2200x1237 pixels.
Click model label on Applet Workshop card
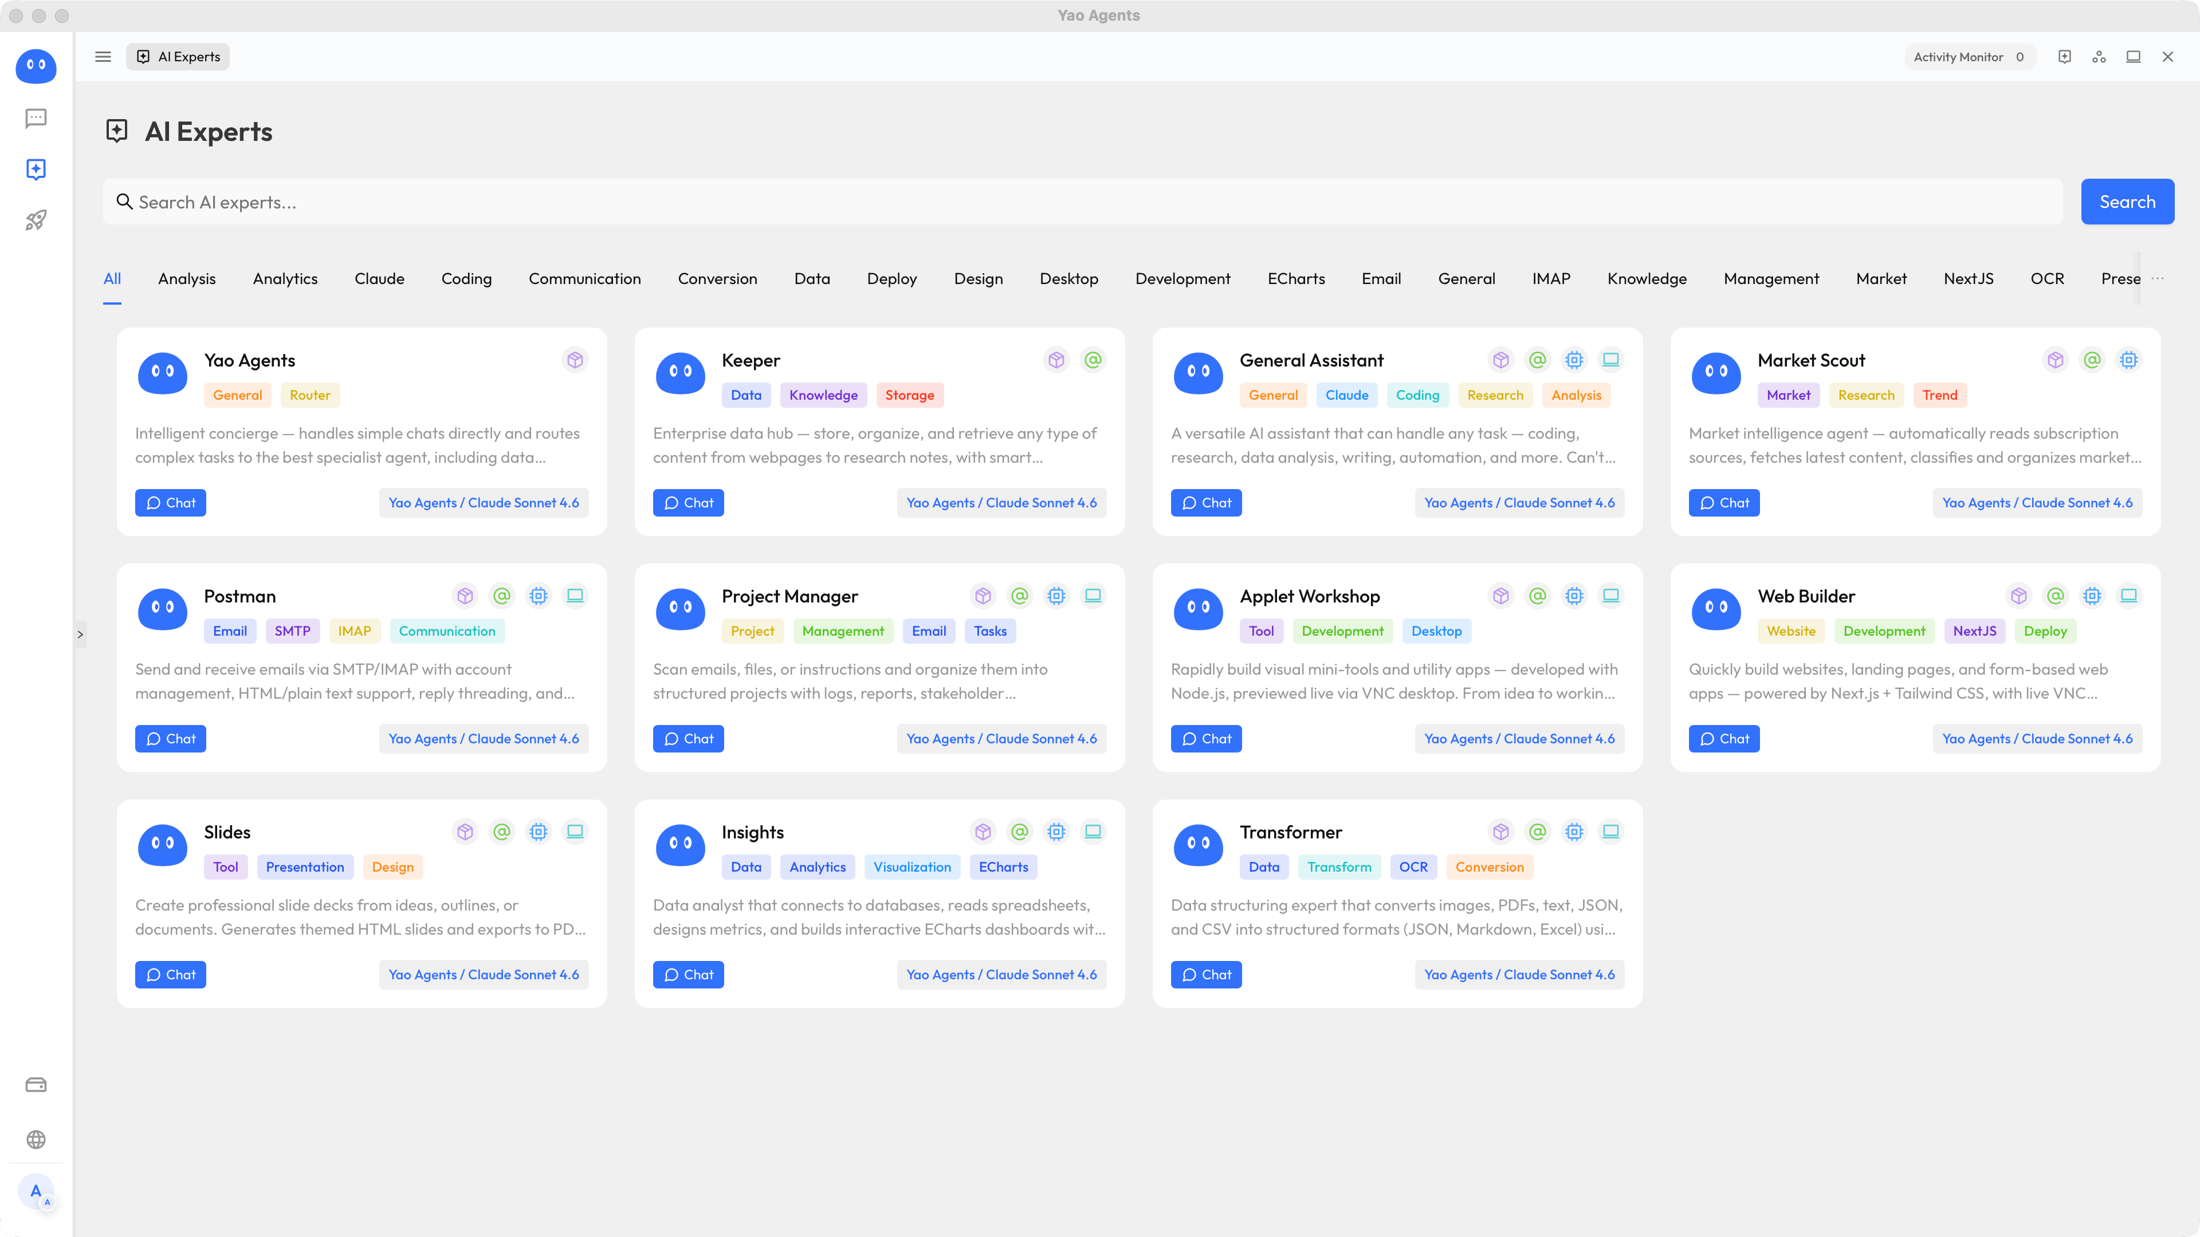[1519, 738]
